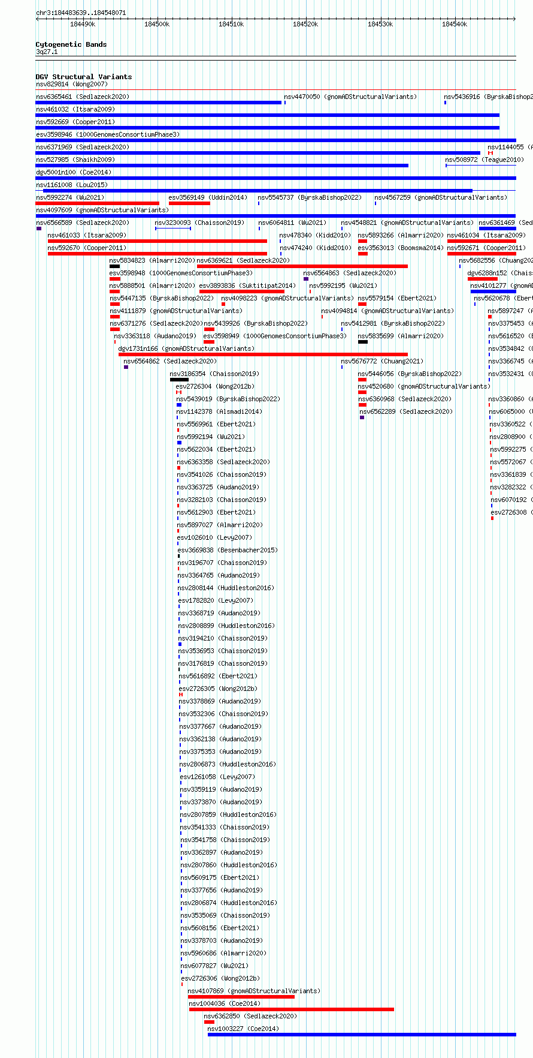Click esv2726304 (Wong2012b) label
Image resolution: width=533 pixels, height=1058 pixels.
point(215,386)
